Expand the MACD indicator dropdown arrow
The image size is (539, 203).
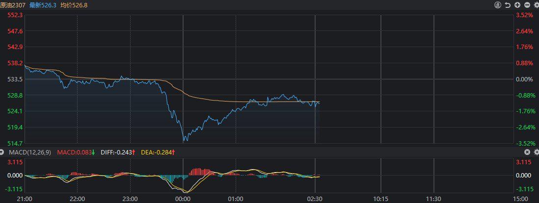pyautogui.click(x=4, y=152)
